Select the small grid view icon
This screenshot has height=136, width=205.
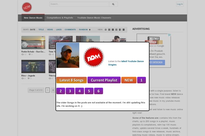[109, 30]
